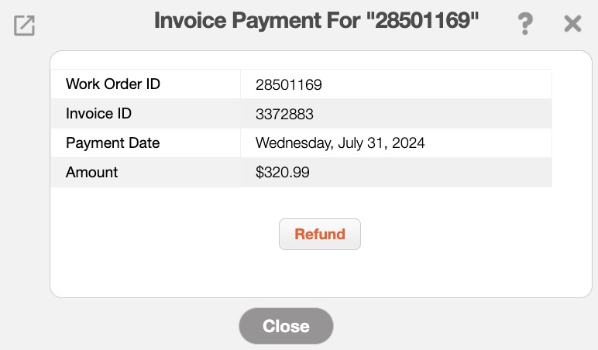Open the invoice payment in a new window

point(25,26)
